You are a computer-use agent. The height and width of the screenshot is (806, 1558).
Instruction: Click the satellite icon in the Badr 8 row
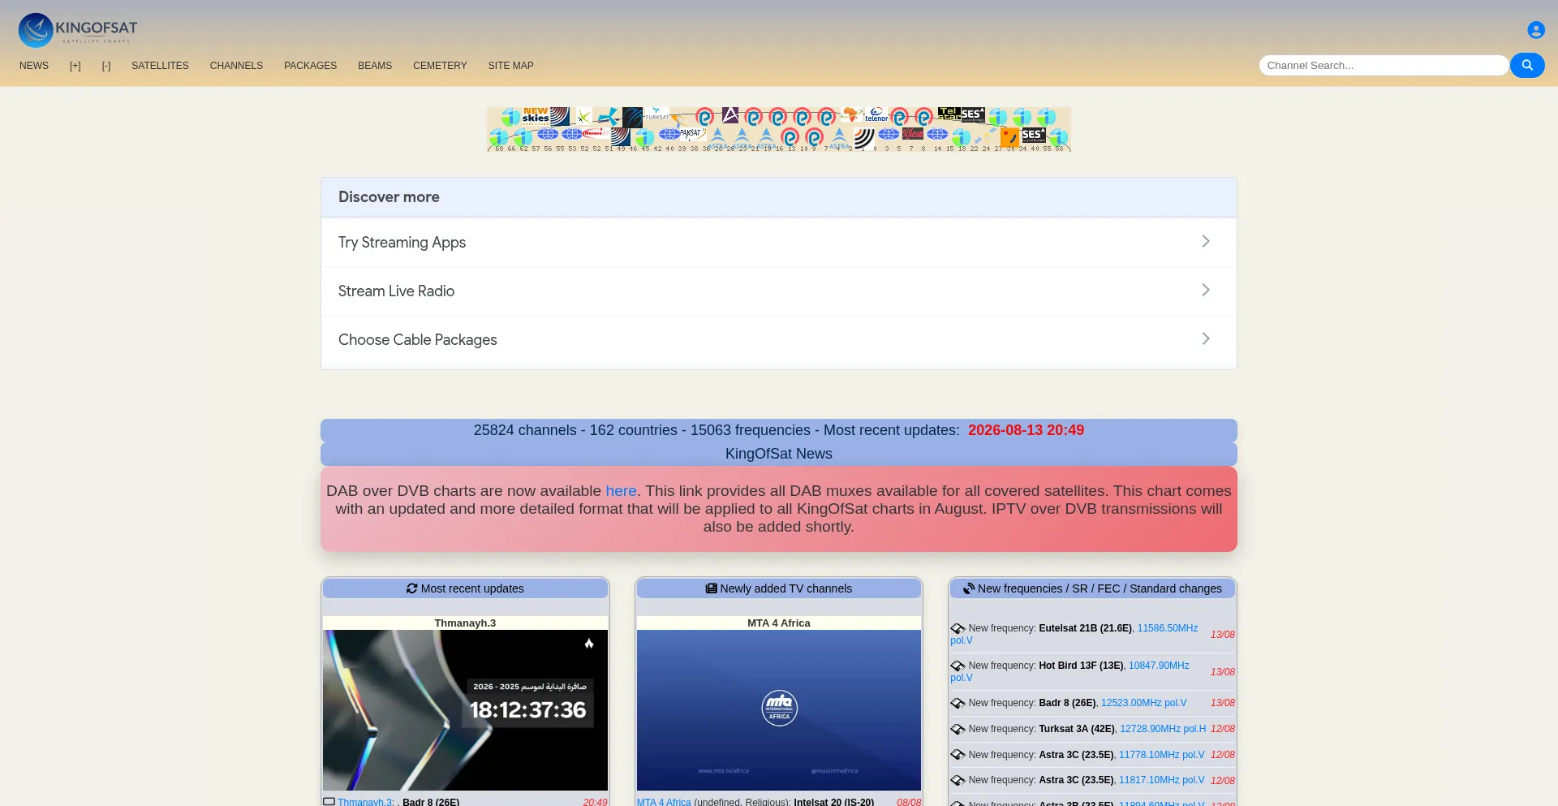(x=958, y=703)
